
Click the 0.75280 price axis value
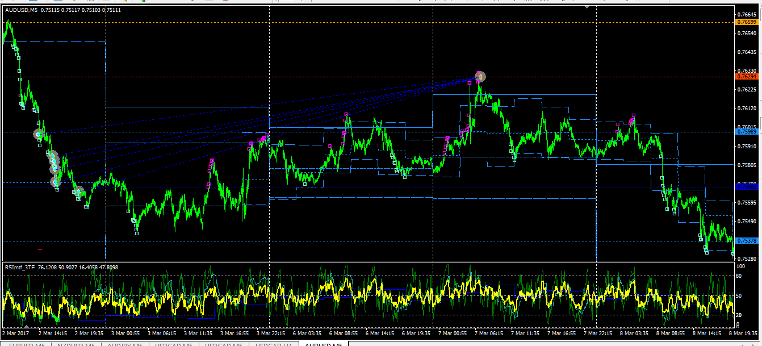[x=746, y=259]
